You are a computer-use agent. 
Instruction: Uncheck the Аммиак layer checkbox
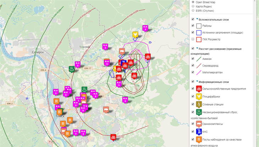193,59
